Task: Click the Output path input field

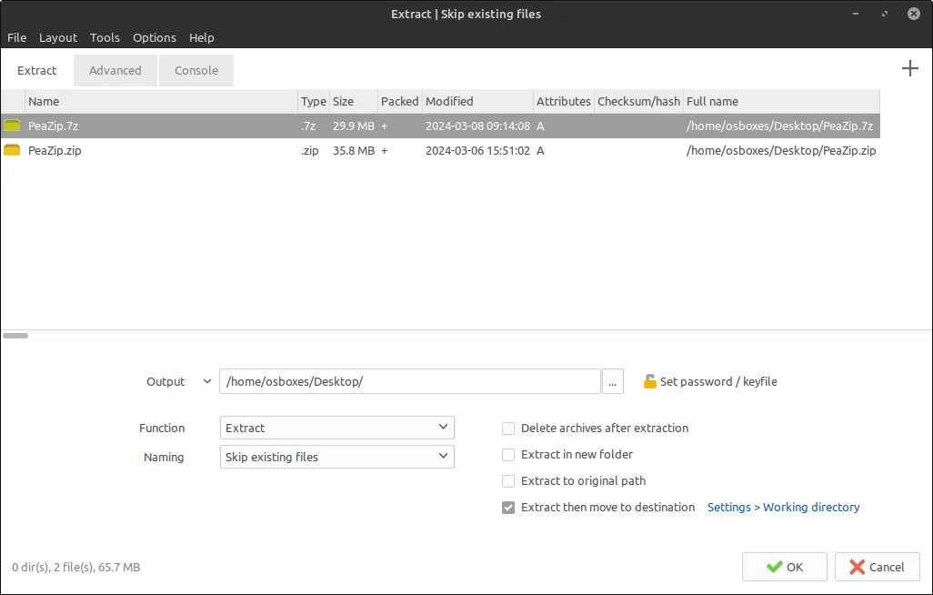Action: (410, 381)
